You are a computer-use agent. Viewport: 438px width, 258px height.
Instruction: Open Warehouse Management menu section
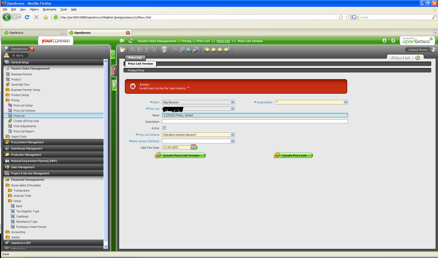pyautogui.click(x=54, y=148)
